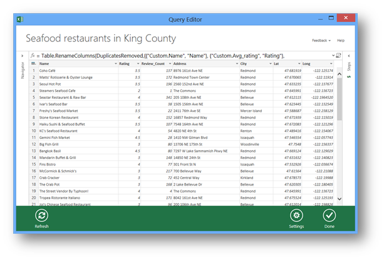The image size is (384, 260).
Task: Open the Feedback menu
Action: pos(321,40)
